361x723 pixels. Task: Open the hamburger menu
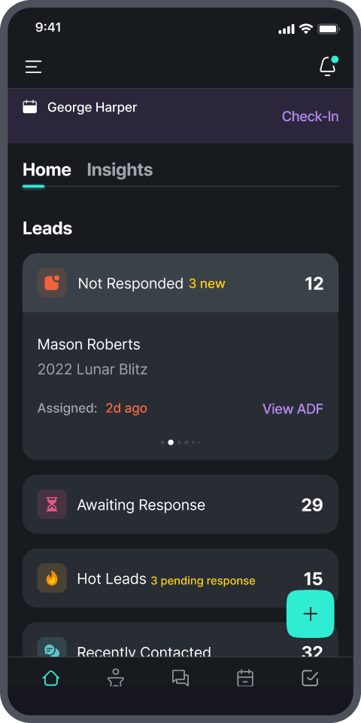point(34,67)
